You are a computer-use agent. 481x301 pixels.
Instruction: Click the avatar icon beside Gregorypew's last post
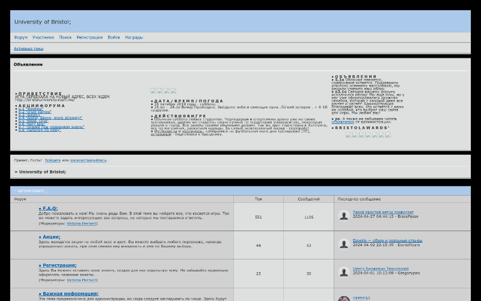click(343, 272)
